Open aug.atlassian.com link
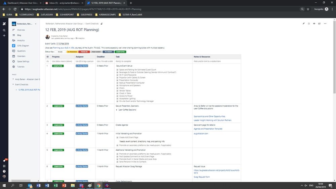 tap(201, 134)
